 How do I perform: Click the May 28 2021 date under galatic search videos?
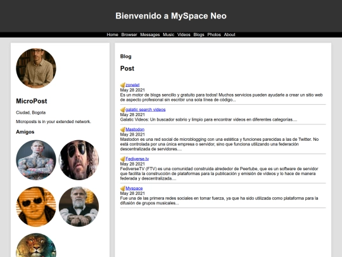[x=132, y=115]
